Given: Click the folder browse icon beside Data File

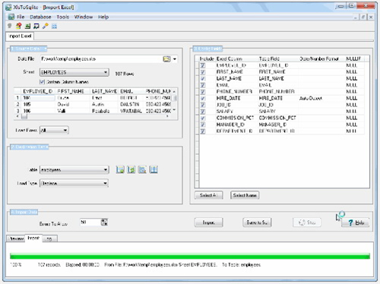Looking at the screenshot, I should tap(166, 59).
